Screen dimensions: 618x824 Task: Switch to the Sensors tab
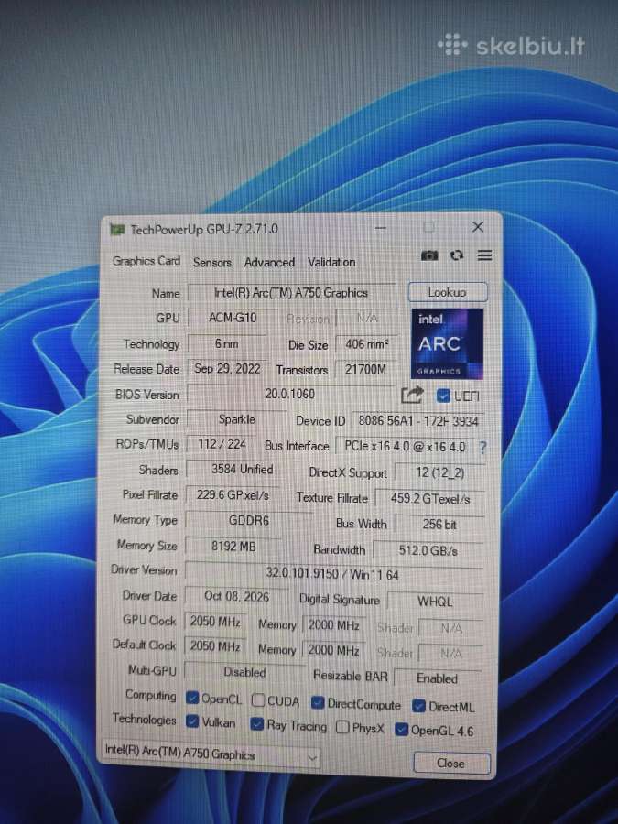pos(211,262)
